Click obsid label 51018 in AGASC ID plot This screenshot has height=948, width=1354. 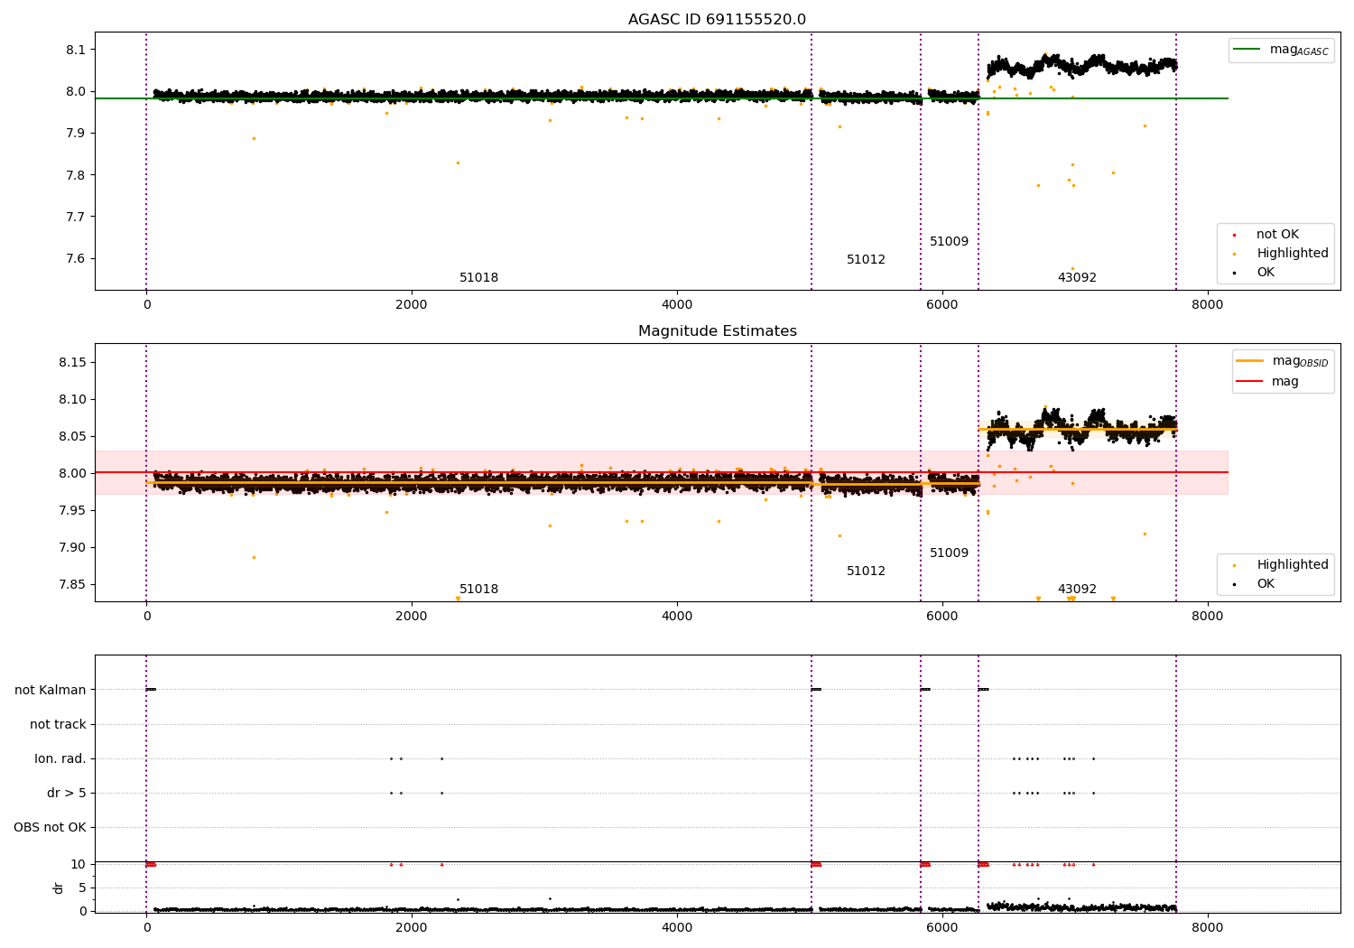pyautogui.click(x=478, y=278)
